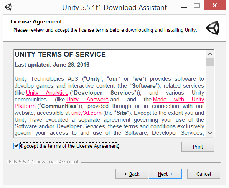Click the License Agreement header title
Viewport: 229px width, 188px height.
pos(36,21)
